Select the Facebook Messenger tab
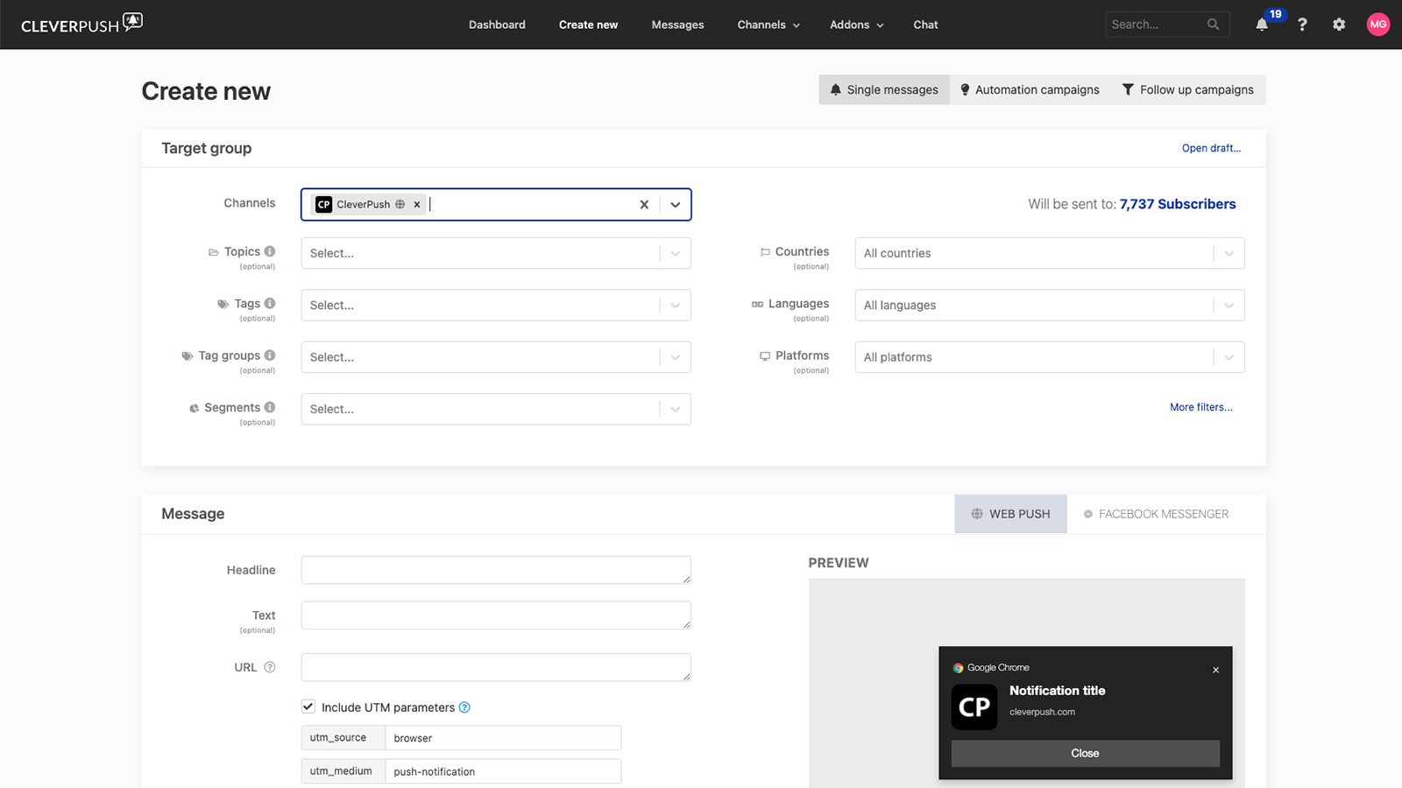Screen dimensions: 1402x788 [1157, 514]
